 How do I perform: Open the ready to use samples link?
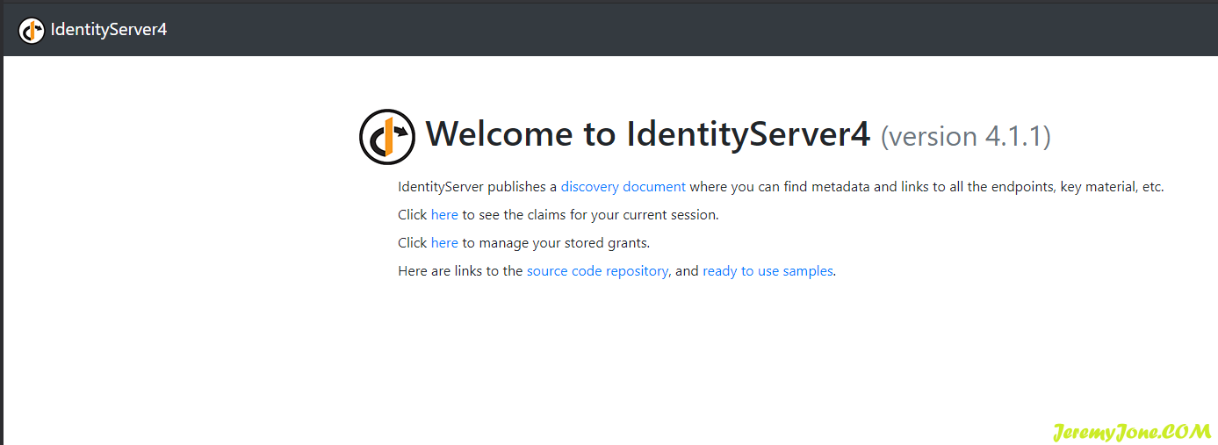click(x=768, y=271)
